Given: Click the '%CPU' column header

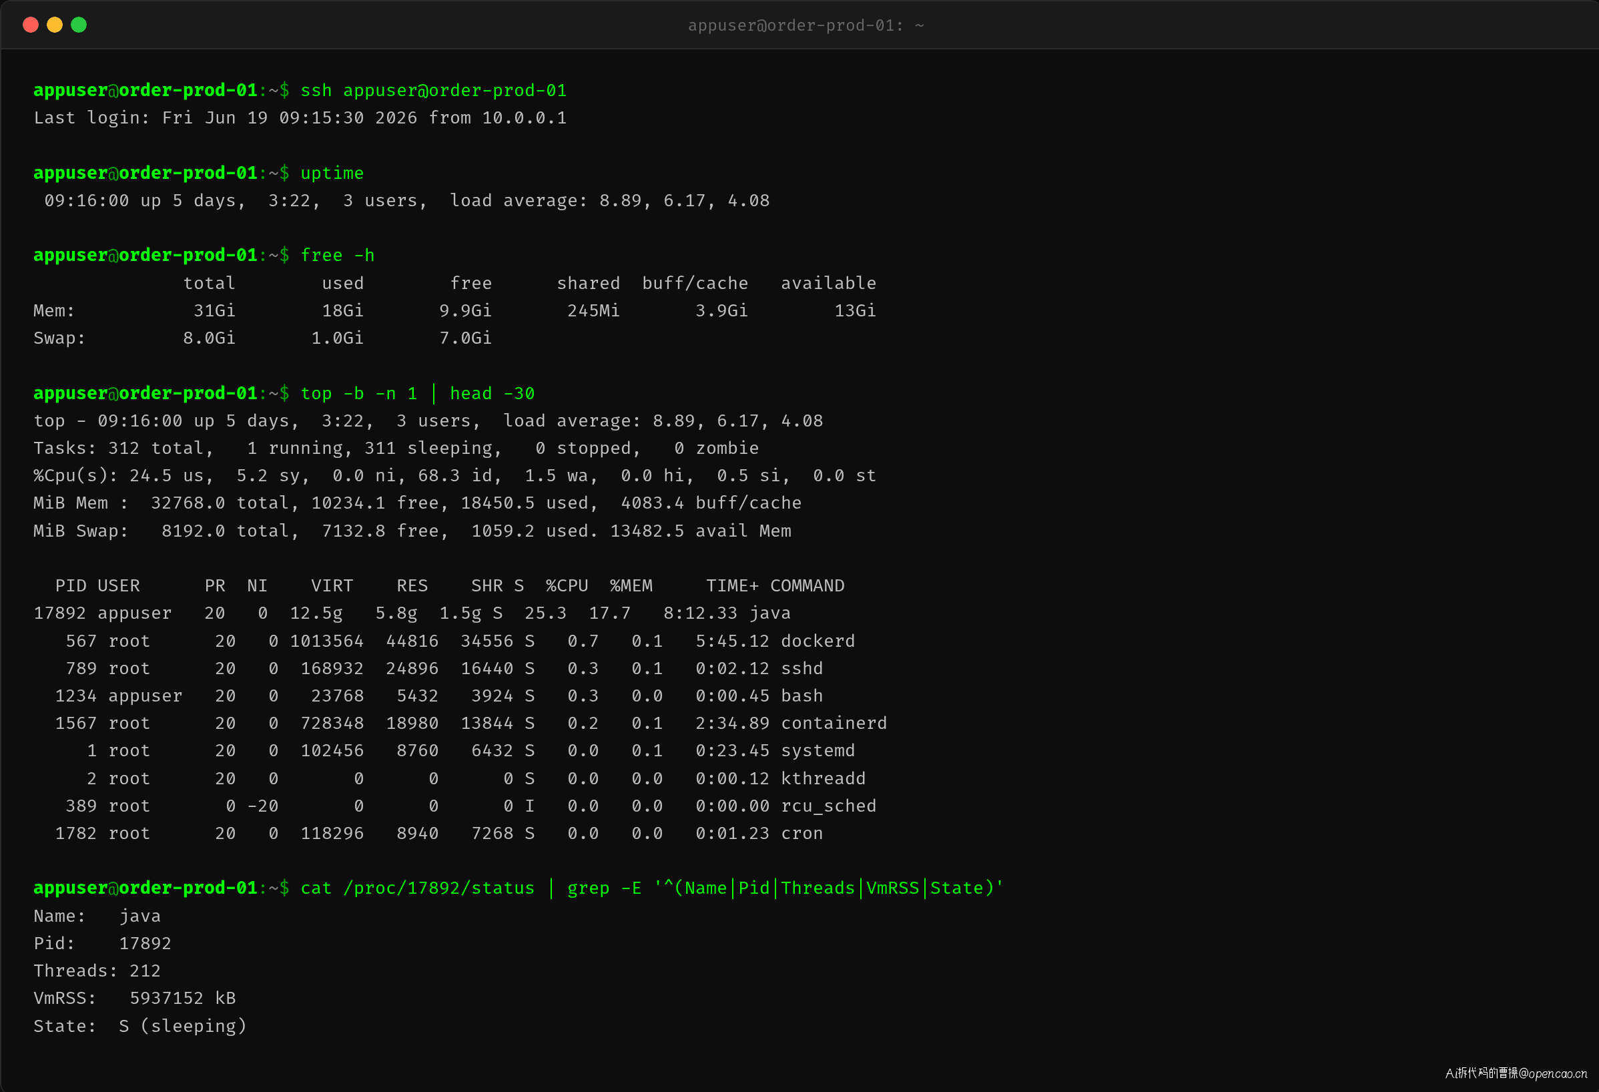Looking at the screenshot, I should [x=567, y=585].
